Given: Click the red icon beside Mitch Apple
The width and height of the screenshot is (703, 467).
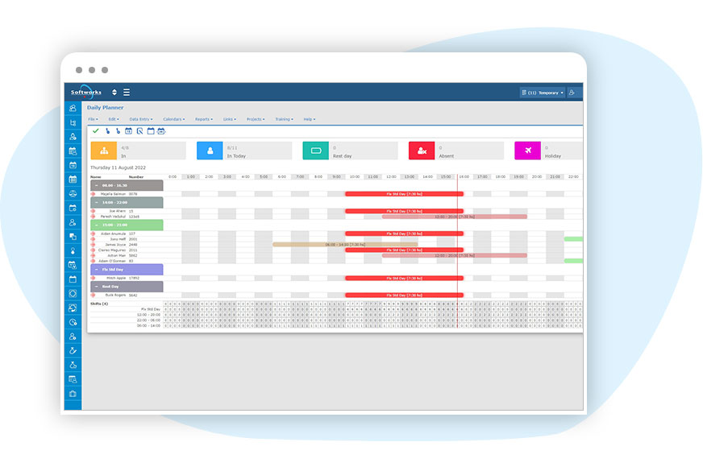Looking at the screenshot, I should (x=94, y=278).
